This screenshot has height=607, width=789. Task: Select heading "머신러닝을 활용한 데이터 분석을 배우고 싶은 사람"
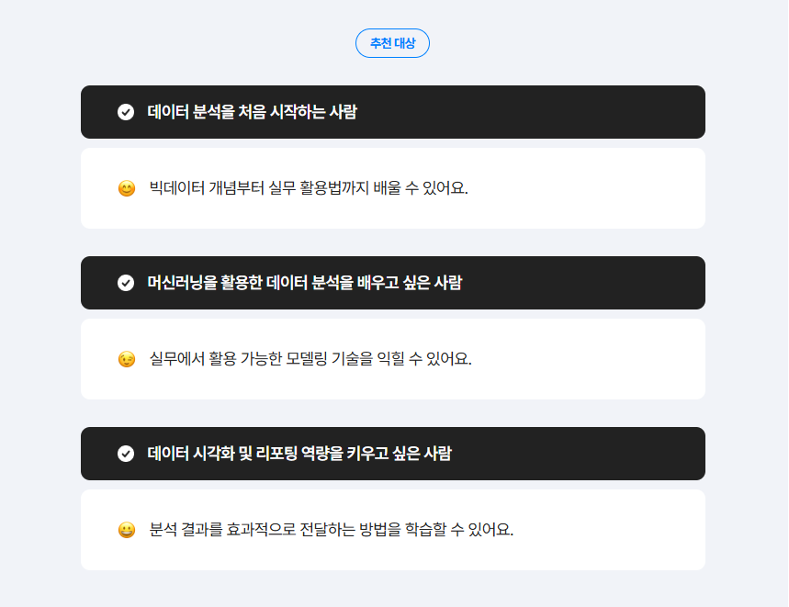pos(304,283)
